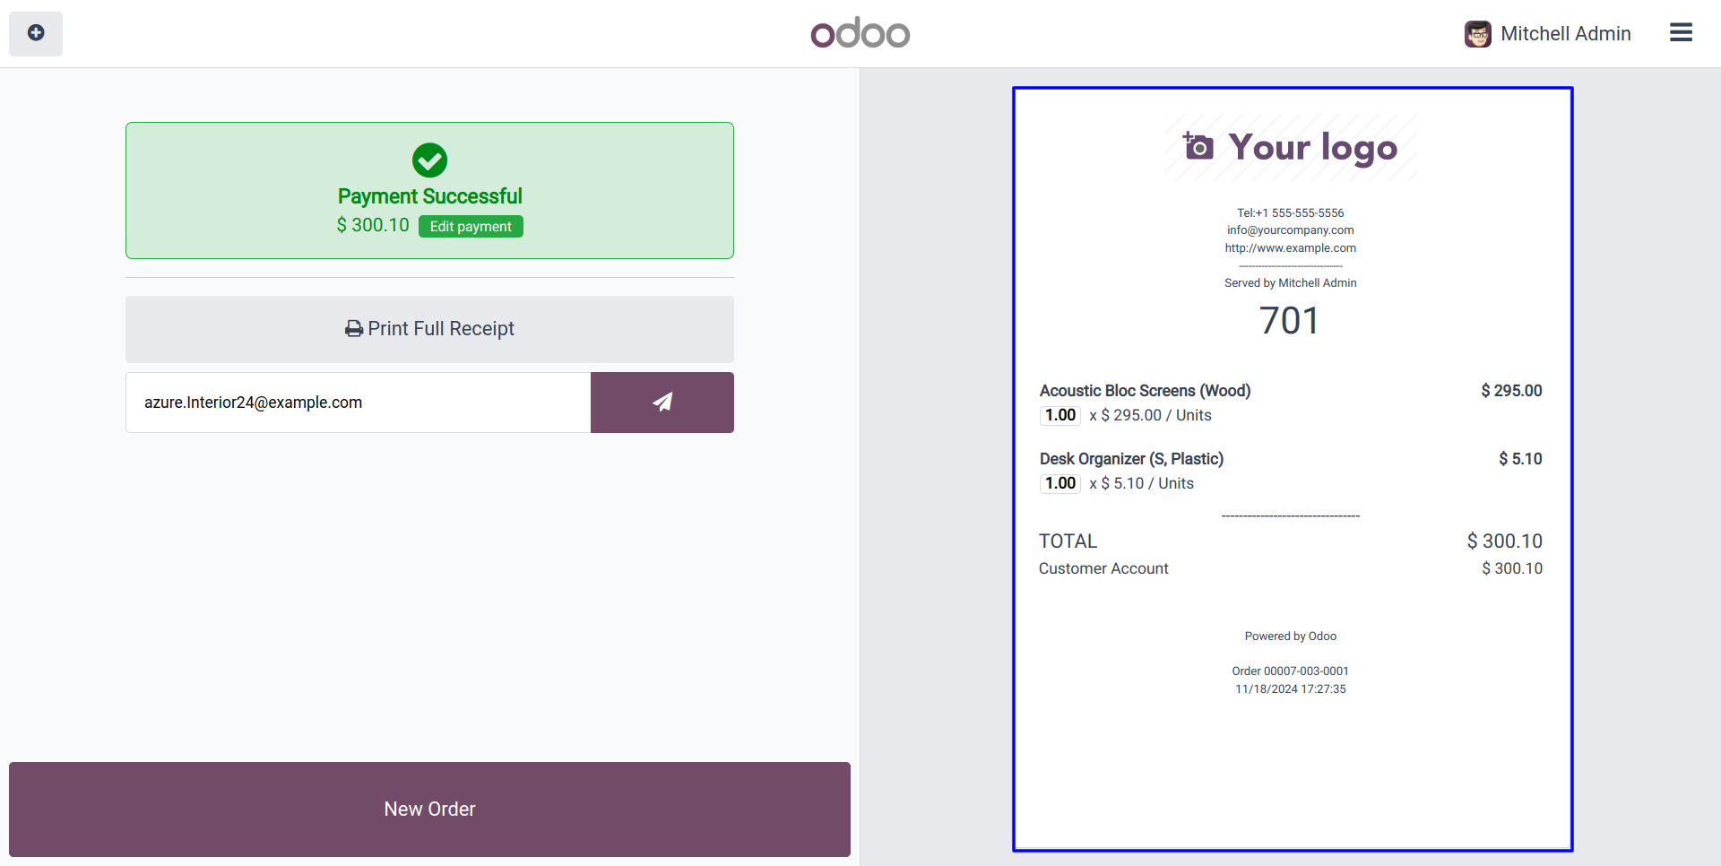Click the http://www.example.com receipt link
The image size is (1721, 866).
(1290, 248)
